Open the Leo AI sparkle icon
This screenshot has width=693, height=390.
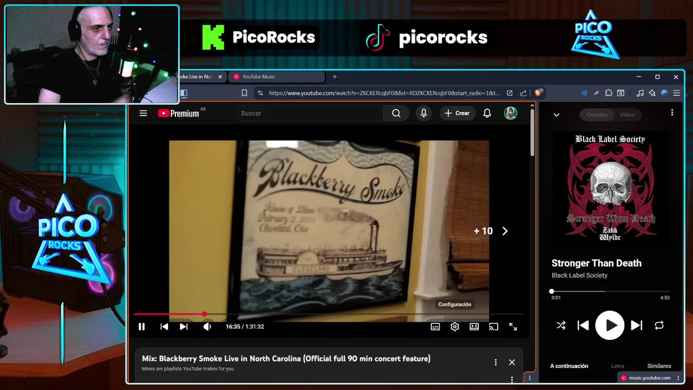click(652, 93)
